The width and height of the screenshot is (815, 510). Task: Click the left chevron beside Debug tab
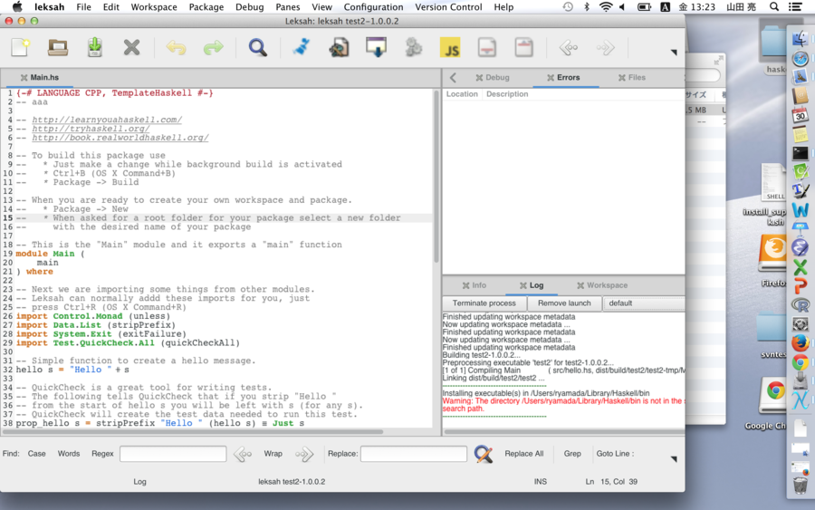pos(454,78)
